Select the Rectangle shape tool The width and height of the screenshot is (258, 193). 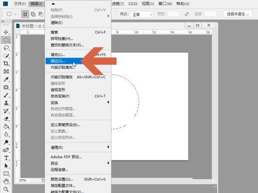[6, 173]
